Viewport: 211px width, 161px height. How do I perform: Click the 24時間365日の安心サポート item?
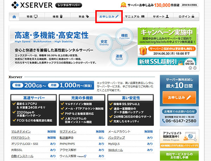tap(130, 117)
